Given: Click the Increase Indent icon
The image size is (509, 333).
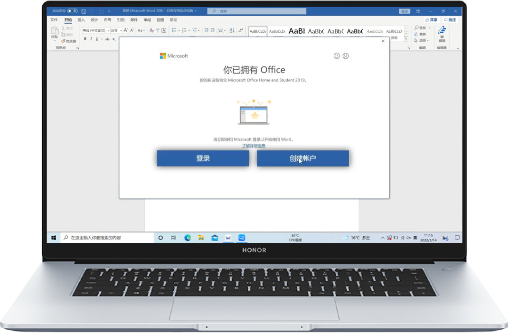Looking at the screenshot, I should tap(212, 30).
